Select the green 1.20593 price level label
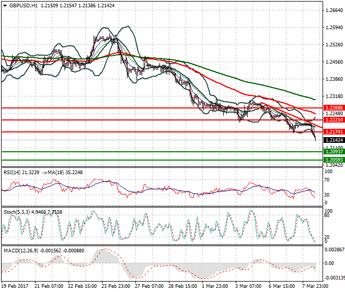Screen dimensions: 345x292 [x=334, y=160]
